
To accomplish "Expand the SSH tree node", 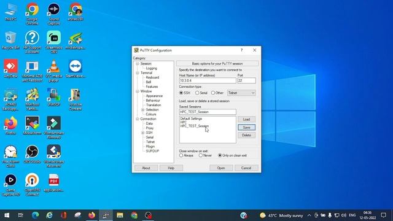I will 143,133.
